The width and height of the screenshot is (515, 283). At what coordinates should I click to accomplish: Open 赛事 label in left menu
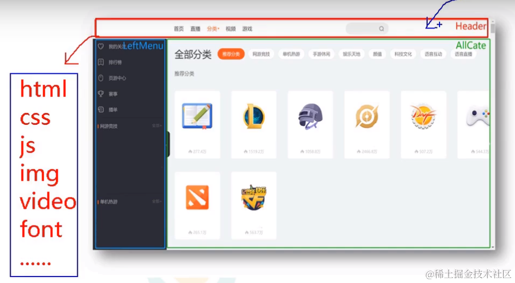(x=113, y=94)
